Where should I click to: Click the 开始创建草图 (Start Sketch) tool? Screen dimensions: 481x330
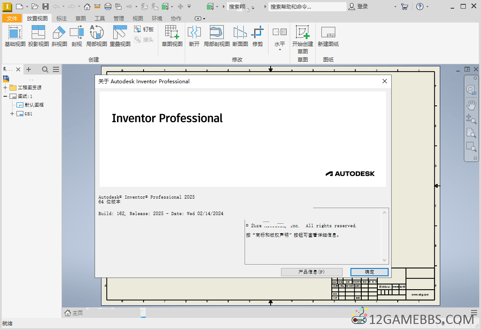click(x=302, y=40)
